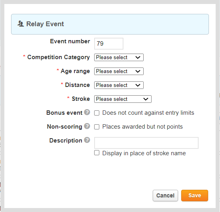Click the 'Places awarded but not points' text

pyautogui.click(x=142, y=127)
